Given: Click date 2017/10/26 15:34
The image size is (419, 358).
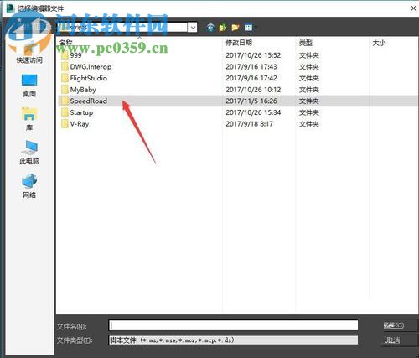Looking at the screenshot, I should point(253,112).
